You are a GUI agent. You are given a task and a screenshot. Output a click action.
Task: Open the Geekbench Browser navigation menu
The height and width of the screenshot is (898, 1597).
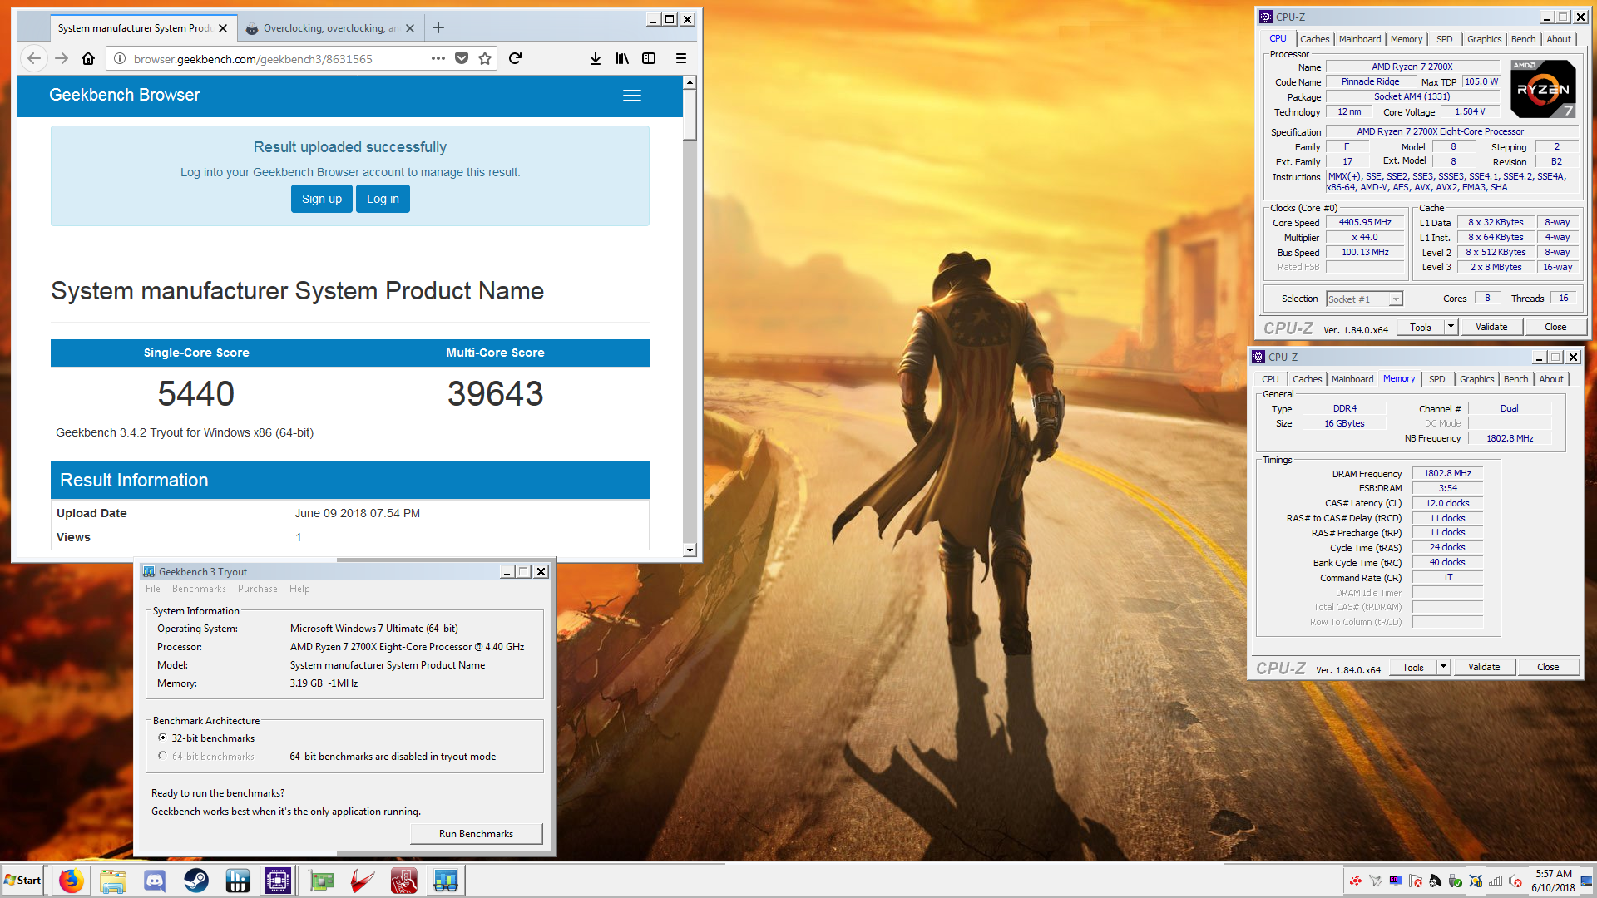click(x=632, y=96)
